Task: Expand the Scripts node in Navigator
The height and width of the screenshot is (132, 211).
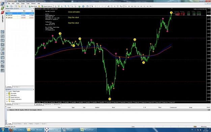Action: pos(7,101)
